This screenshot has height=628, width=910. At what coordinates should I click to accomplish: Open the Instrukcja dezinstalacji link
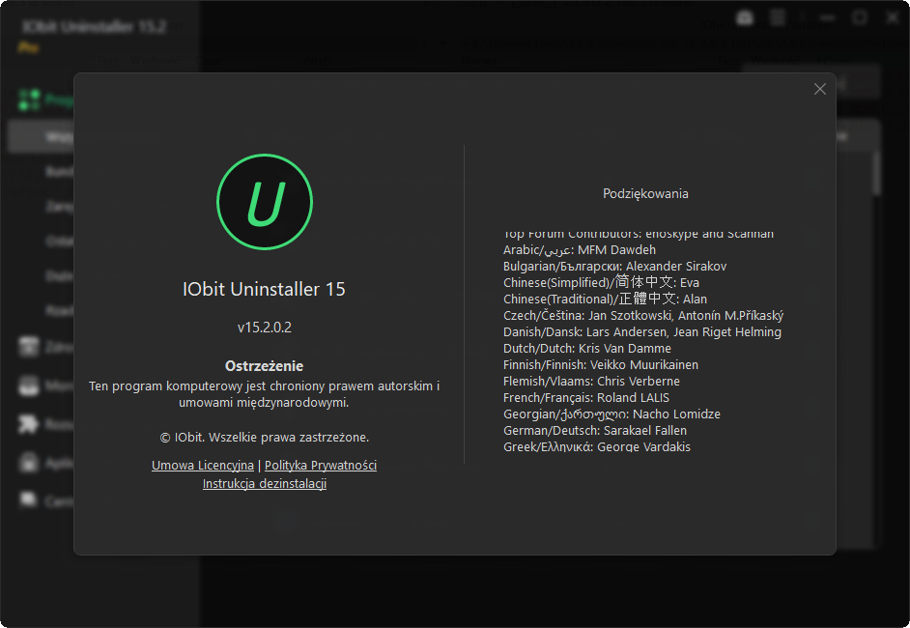pos(265,483)
